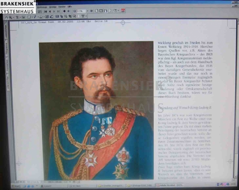The image size is (239, 190).
Task: Open the Anzeige menu
Action: click(x=53, y=7)
